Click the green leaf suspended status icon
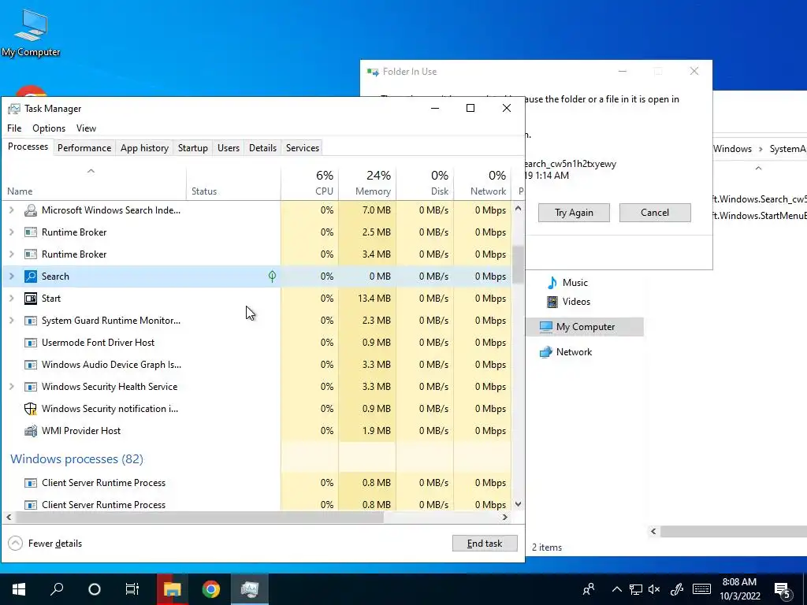The image size is (807, 605). [272, 277]
